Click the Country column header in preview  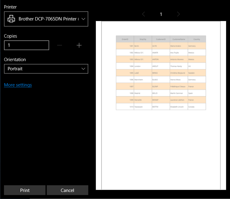coord(197,39)
